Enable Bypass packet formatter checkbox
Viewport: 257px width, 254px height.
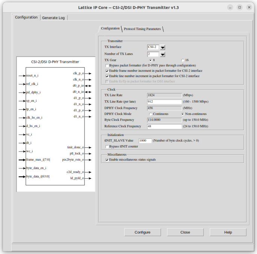point(107,66)
